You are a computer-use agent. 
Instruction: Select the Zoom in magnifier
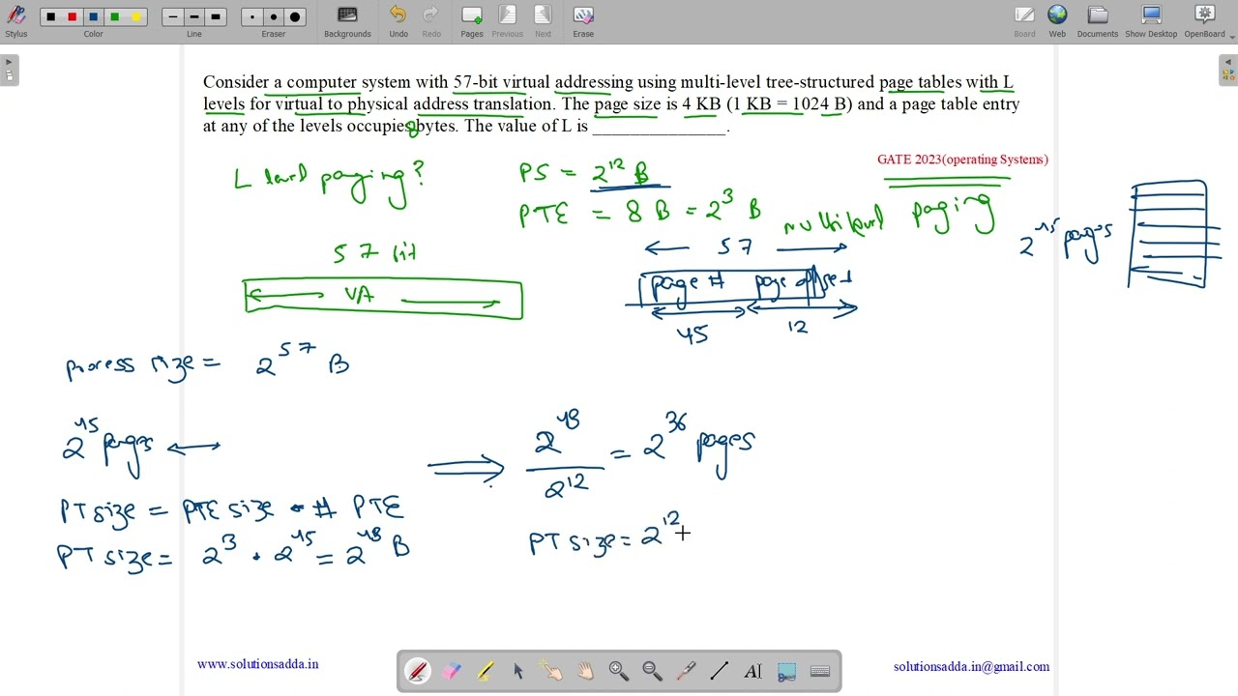(619, 671)
